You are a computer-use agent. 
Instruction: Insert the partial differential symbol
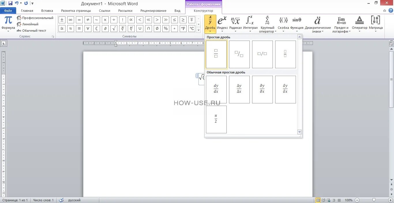click(105, 29)
